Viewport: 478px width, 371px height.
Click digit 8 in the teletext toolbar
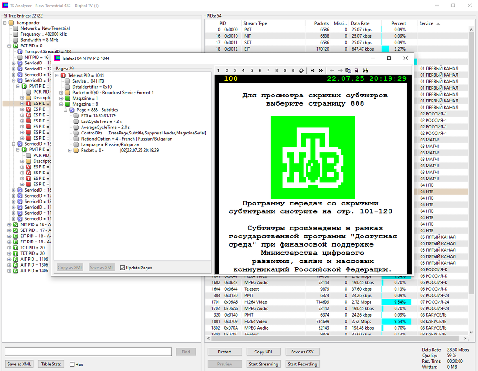276,70
